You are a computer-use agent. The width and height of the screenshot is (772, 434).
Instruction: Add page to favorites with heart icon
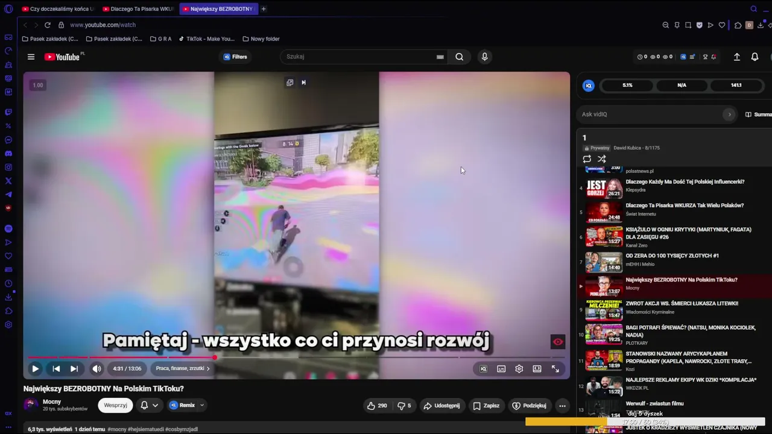721,25
